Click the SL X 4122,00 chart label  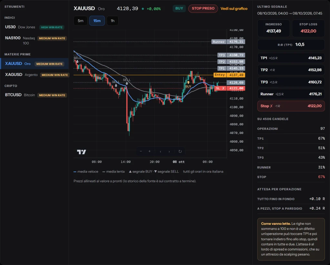pos(230,88)
